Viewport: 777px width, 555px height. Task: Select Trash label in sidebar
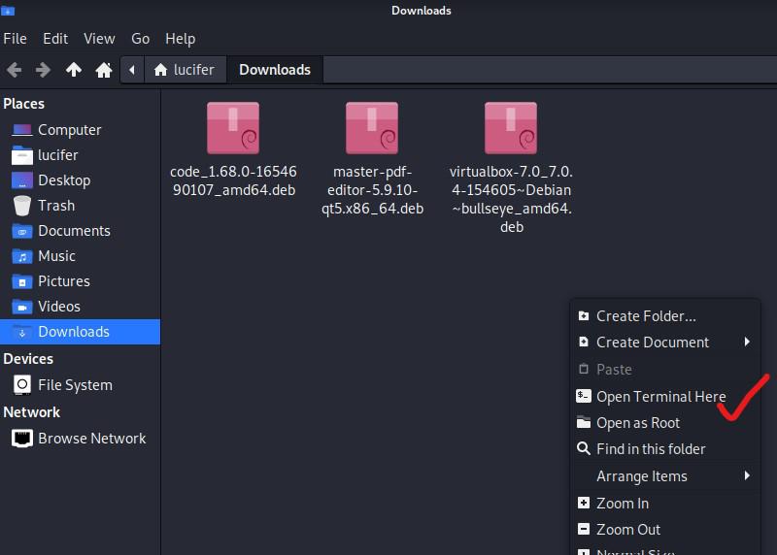(x=56, y=206)
